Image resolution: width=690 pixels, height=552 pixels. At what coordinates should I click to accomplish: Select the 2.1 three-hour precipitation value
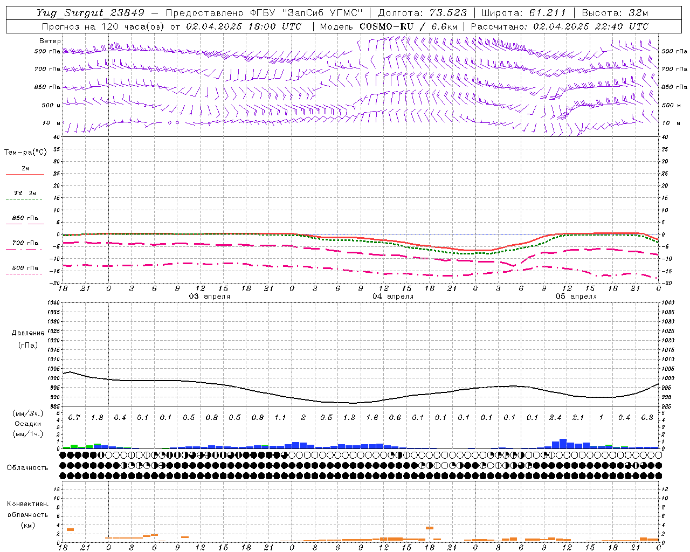(x=578, y=418)
